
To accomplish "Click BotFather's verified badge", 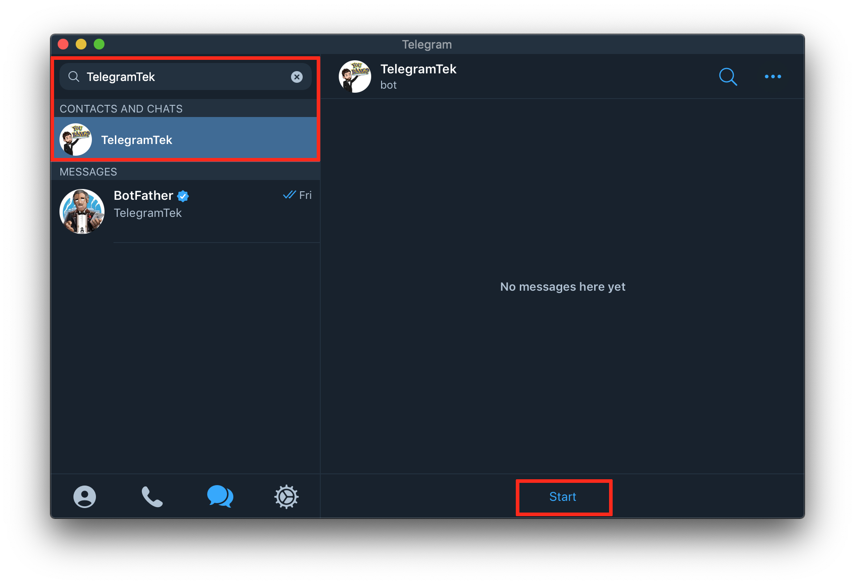I will pyautogui.click(x=183, y=196).
